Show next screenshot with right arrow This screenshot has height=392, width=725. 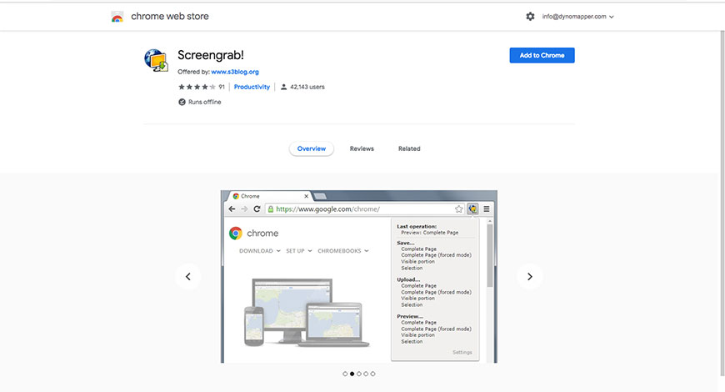529,277
